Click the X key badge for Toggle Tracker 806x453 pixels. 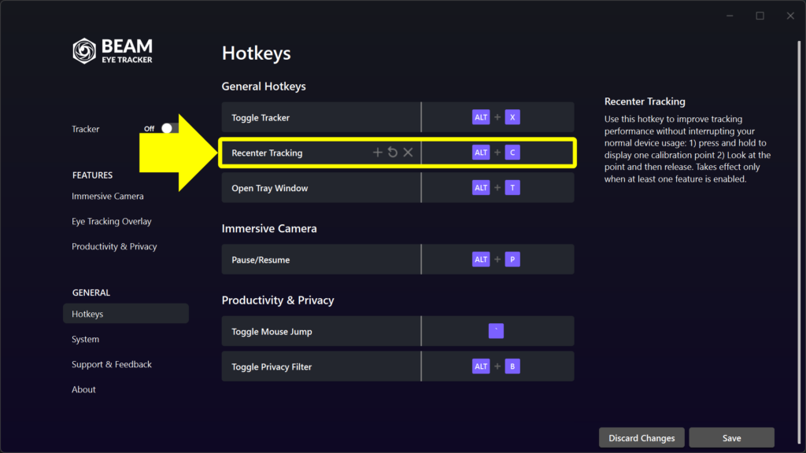click(x=512, y=118)
